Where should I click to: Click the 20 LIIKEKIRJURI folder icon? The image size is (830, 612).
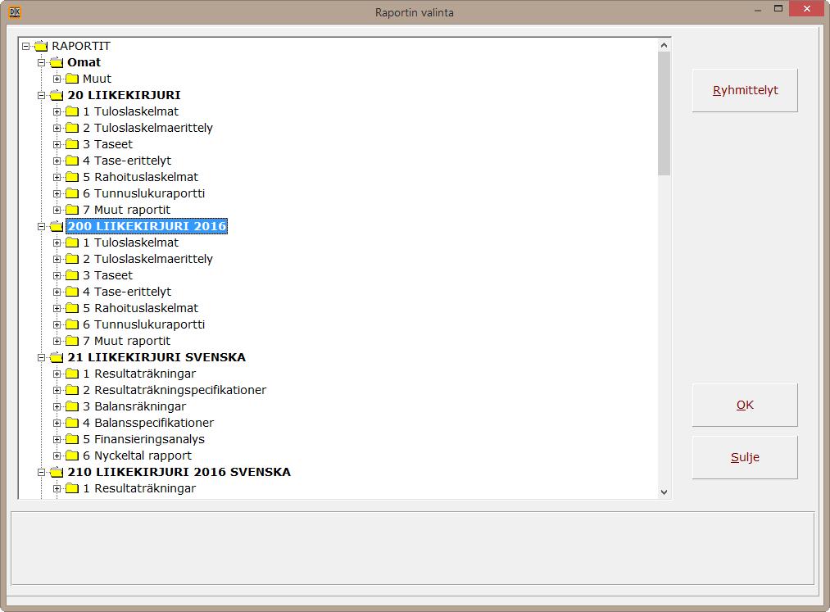pos(56,96)
